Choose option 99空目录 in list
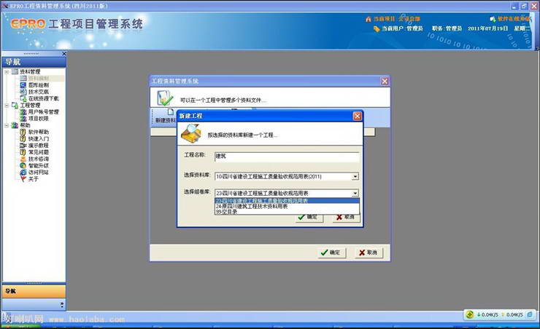 point(287,212)
